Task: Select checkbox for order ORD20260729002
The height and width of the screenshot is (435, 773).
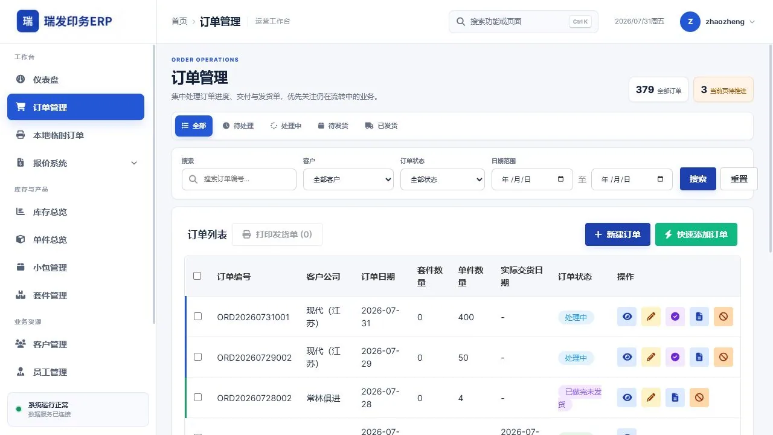Action: (197, 357)
